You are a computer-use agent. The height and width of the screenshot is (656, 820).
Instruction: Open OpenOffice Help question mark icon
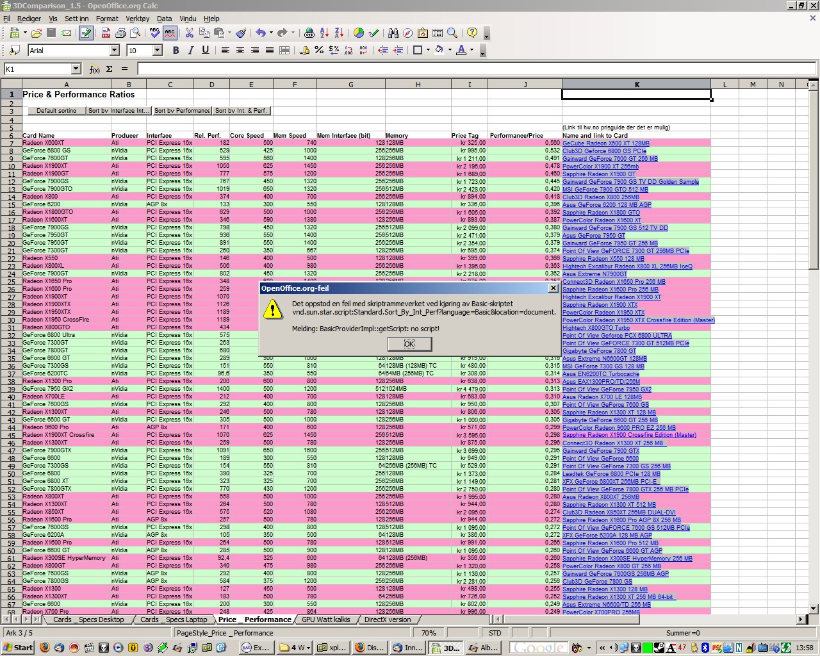point(472,33)
